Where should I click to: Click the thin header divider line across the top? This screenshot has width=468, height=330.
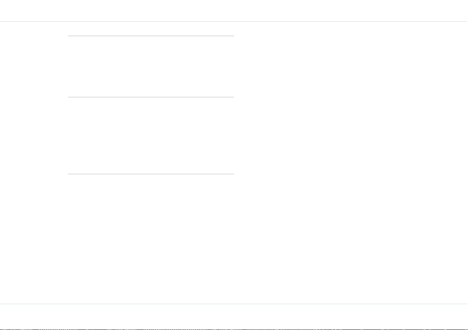pos(234,22)
